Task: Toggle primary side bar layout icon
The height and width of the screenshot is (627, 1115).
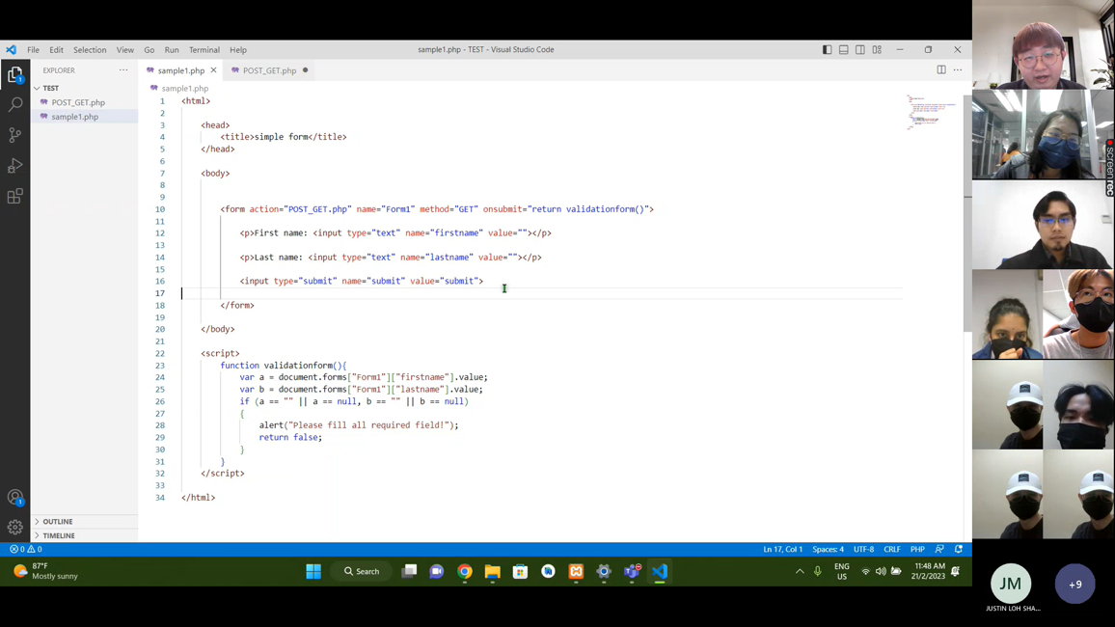Action: click(x=827, y=50)
